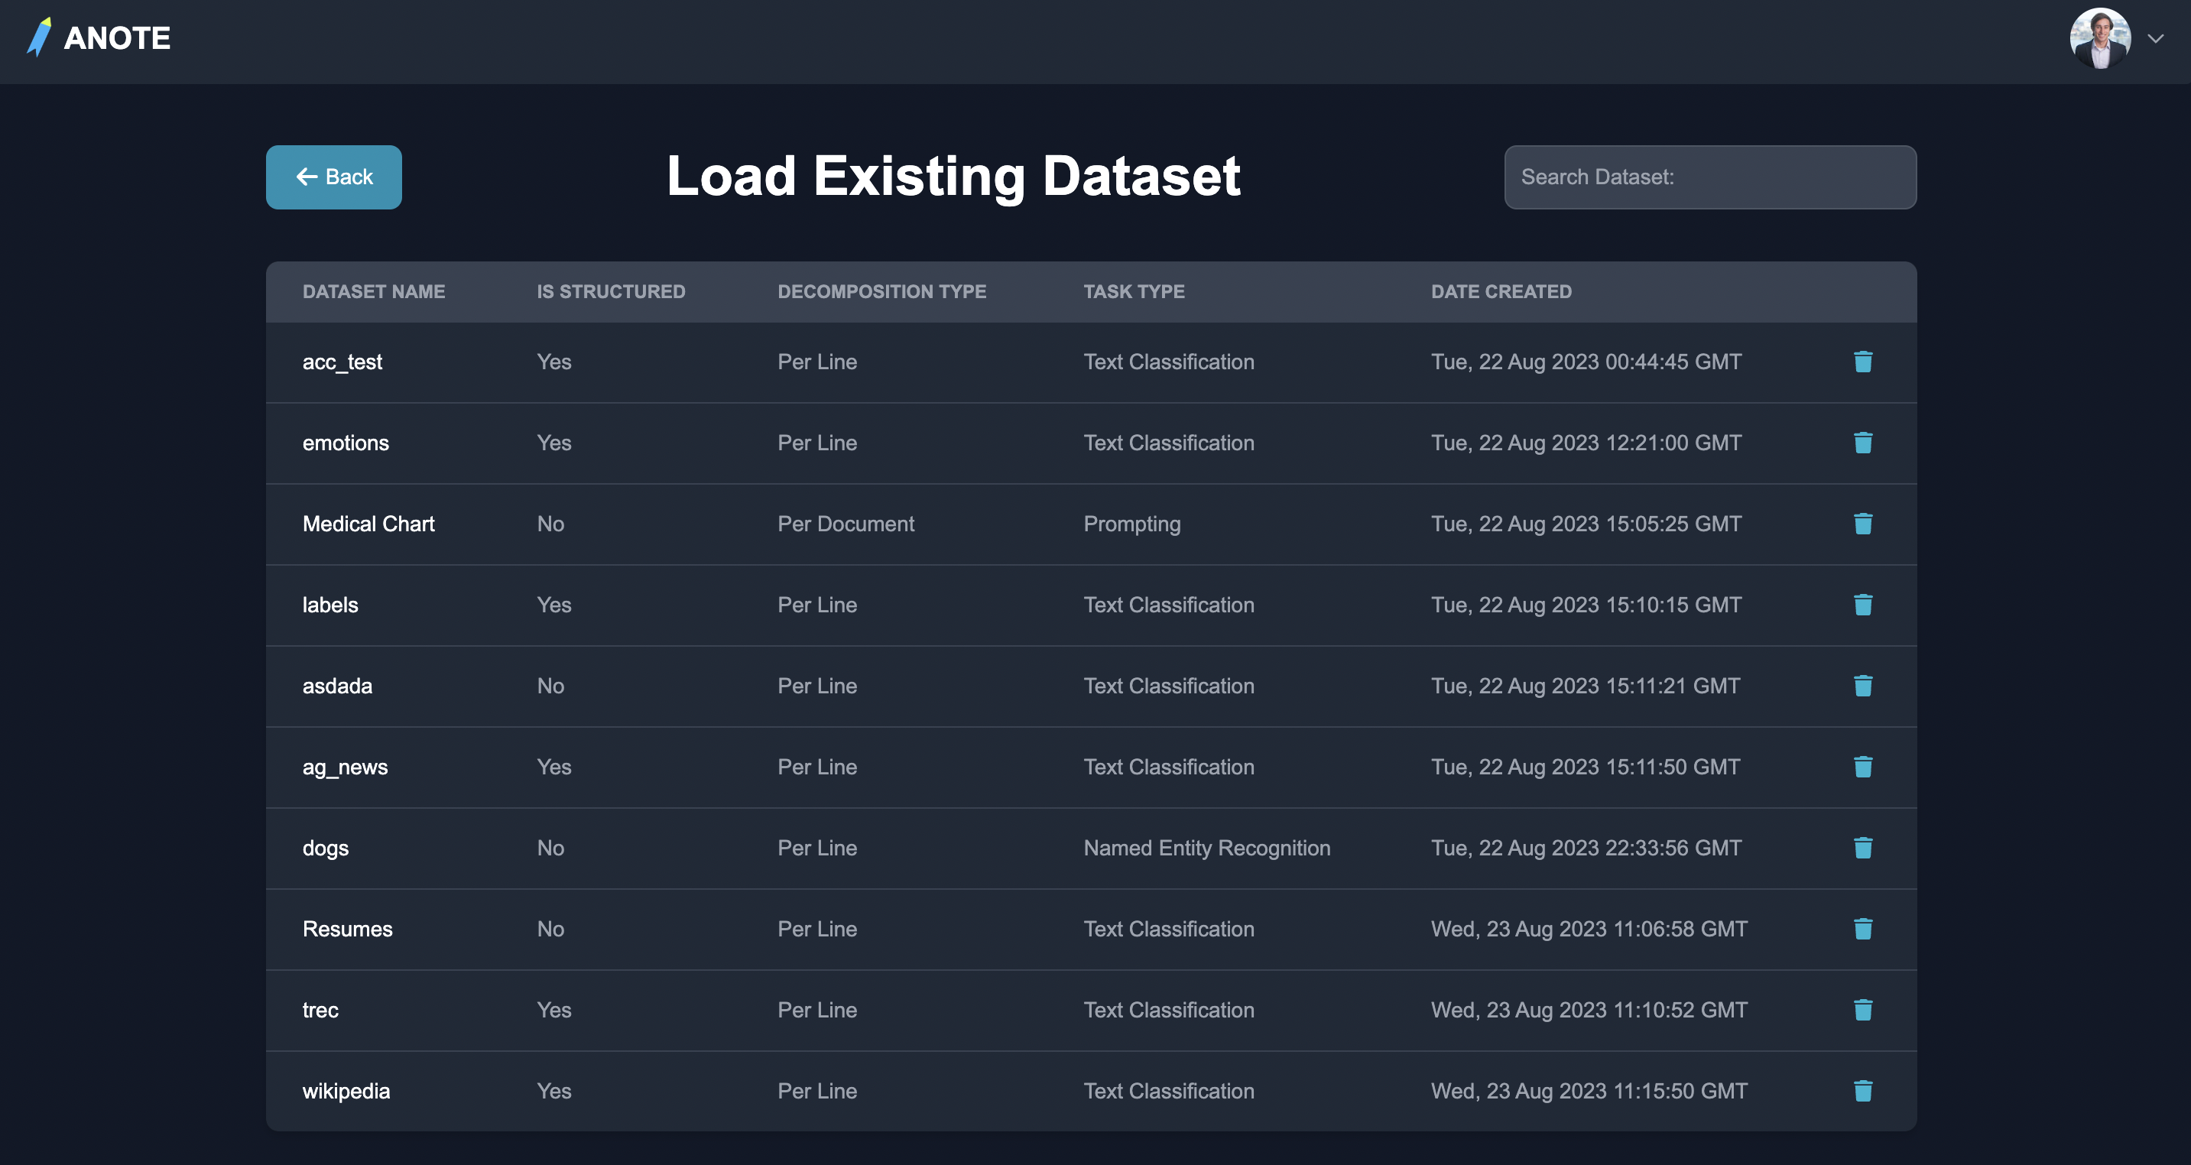
Task: Delete the Resumes dataset via trash icon
Action: (1863, 929)
